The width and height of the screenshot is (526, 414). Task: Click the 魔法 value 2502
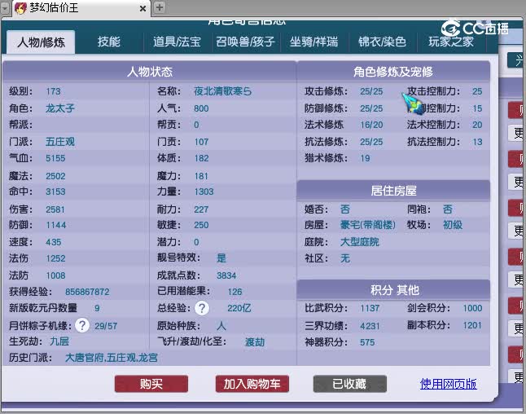(x=55, y=176)
